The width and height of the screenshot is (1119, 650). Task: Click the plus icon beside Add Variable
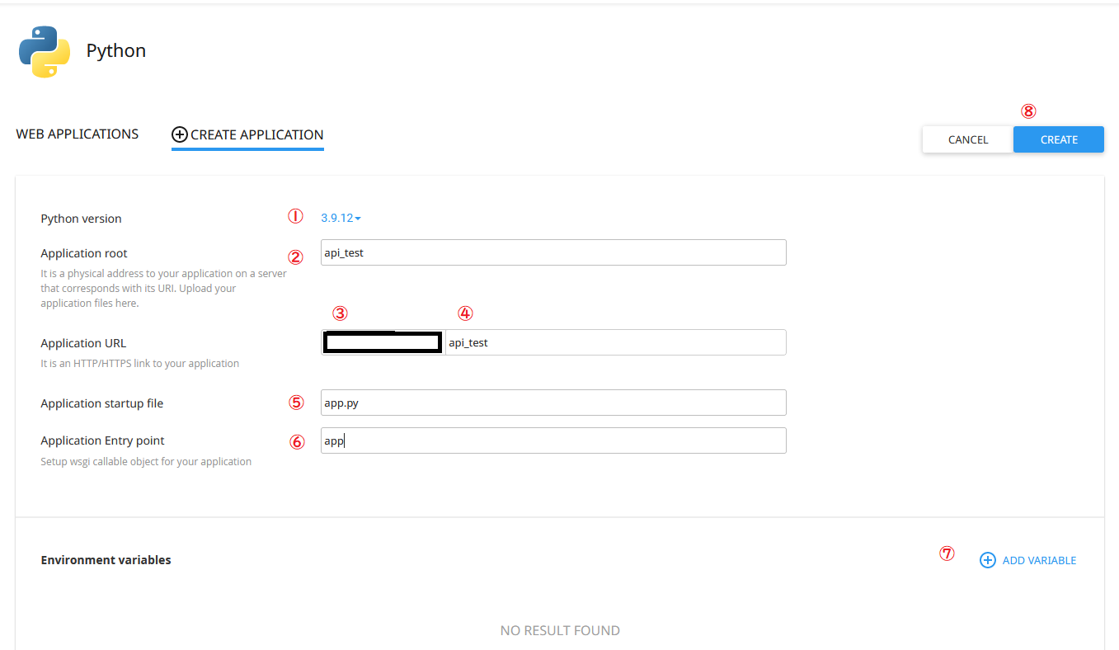[x=987, y=560]
